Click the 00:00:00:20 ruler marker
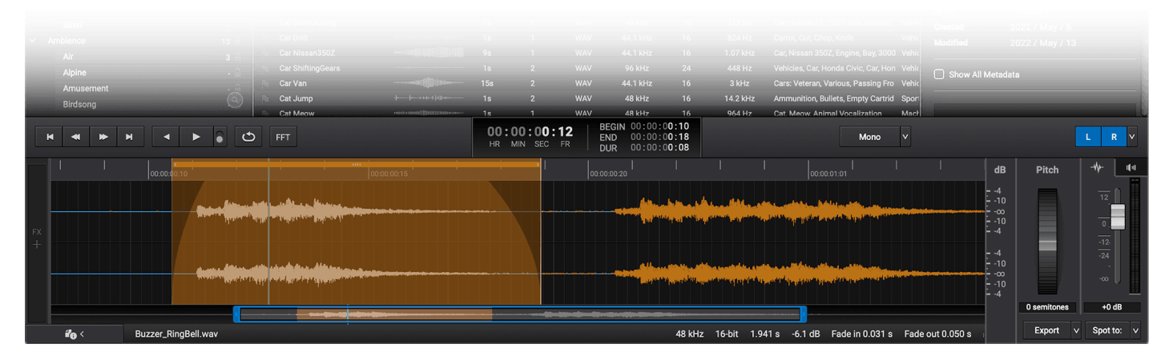The image size is (1173, 352). coord(608,173)
